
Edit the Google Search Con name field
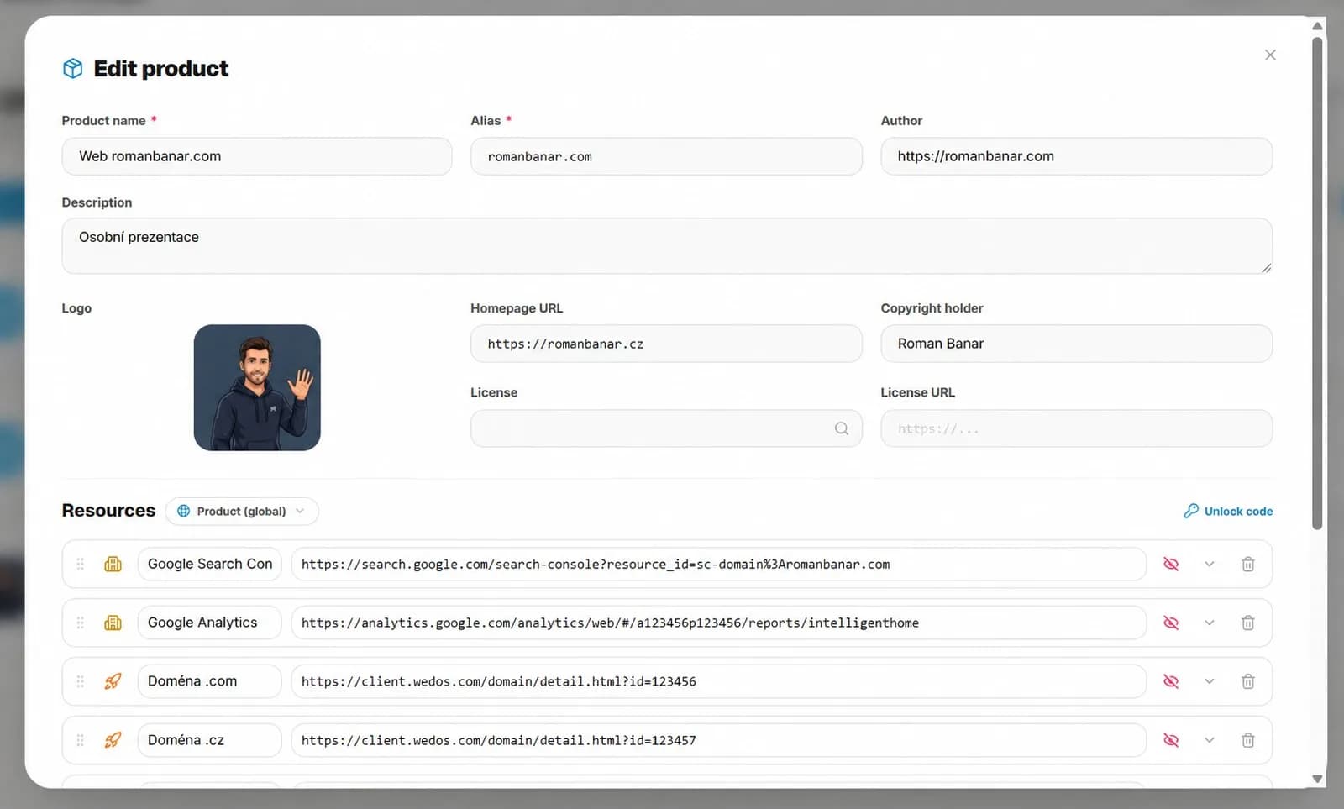pos(209,564)
